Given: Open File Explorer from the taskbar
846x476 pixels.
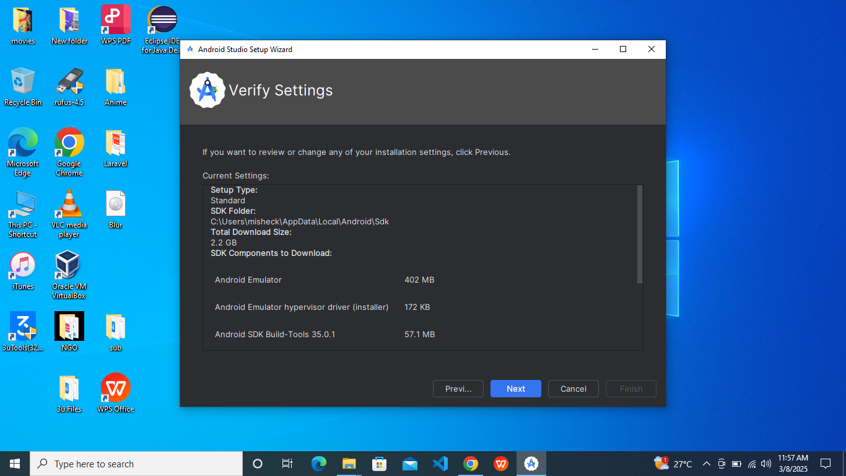Looking at the screenshot, I should [349, 464].
